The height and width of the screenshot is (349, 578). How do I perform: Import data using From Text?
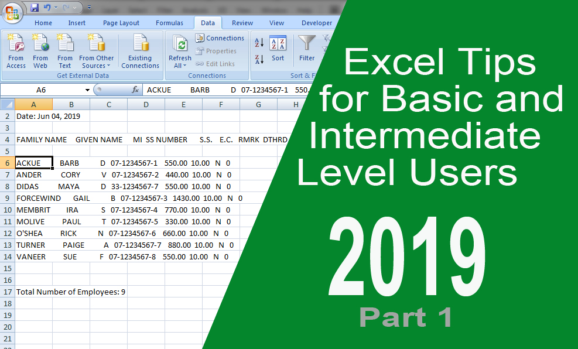pos(64,50)
